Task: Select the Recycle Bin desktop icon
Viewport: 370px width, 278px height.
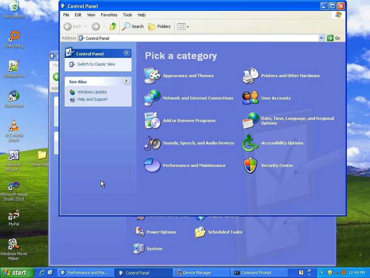Action: [14, 9]
